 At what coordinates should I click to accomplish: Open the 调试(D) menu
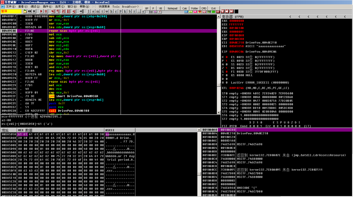coord(35,6)
